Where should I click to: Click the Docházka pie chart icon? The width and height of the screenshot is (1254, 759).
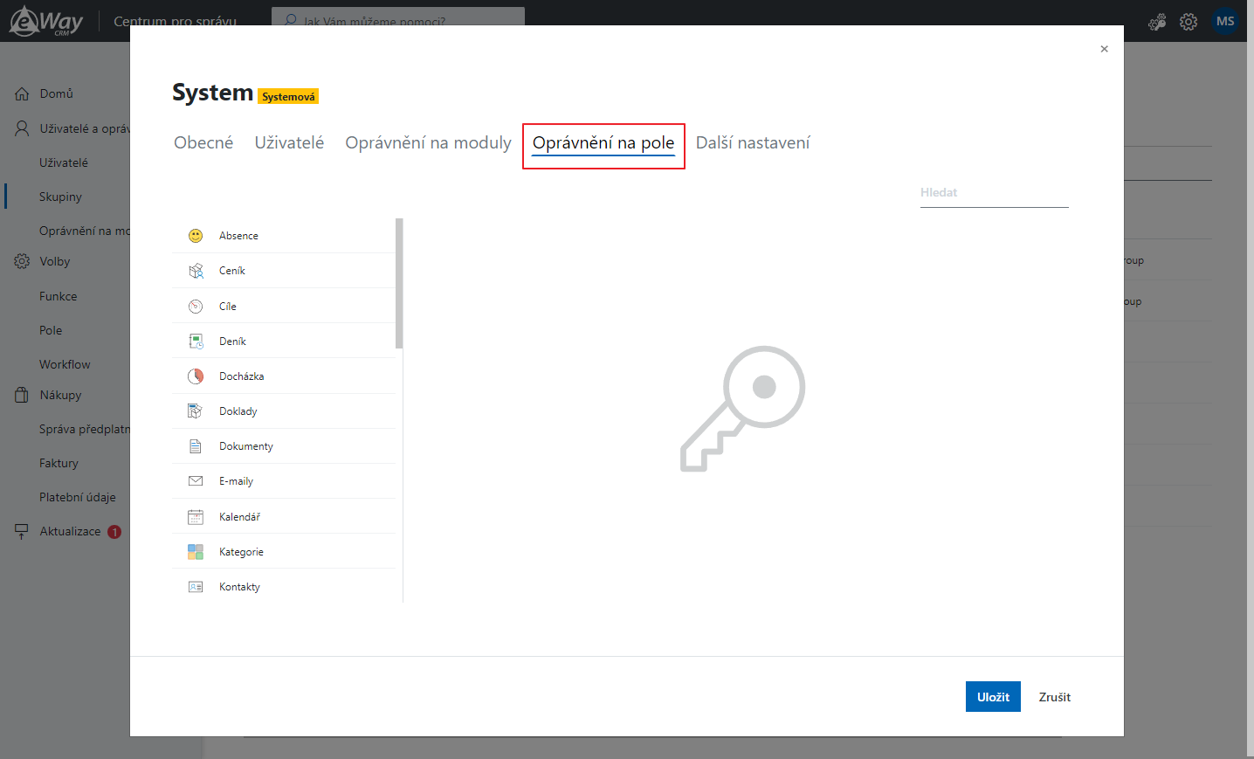click(196, 376)
